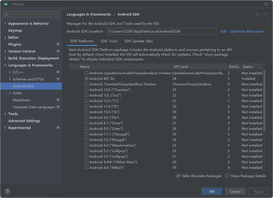Check Android 11.0 R checkbox
The width and height of the screenshot is (273, 198).
pyautogui.click(x=86, y=106)
